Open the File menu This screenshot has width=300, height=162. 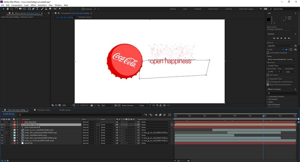click(x=3, y=5)
